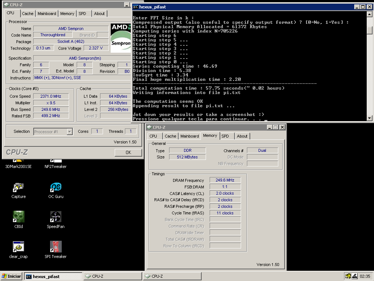This screenshot has height=281, width=374.
Task: Launch OC Guru desktop shortcut
Action: tap(56, 190)
